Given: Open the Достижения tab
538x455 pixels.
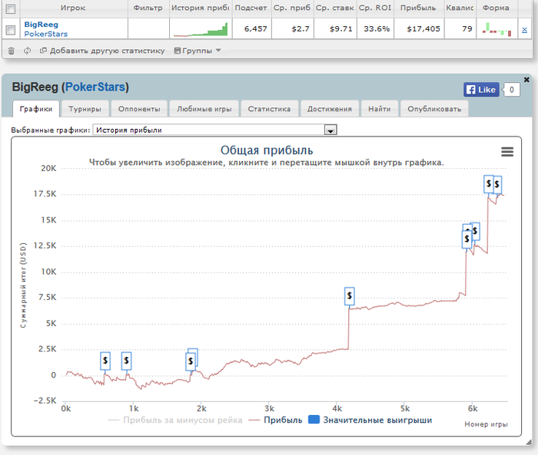Looking at the screenshot, I should [x=330, y=109].
